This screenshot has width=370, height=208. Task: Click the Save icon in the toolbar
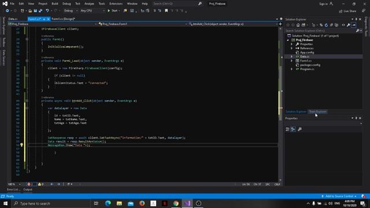35,11
